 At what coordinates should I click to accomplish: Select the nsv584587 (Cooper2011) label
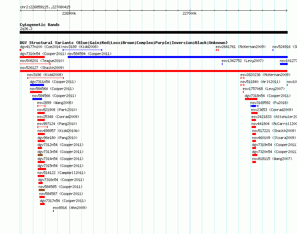point(61,194)
